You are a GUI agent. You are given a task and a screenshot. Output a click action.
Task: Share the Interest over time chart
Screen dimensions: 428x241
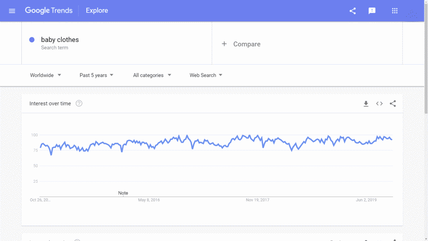[x=393, y=104]
